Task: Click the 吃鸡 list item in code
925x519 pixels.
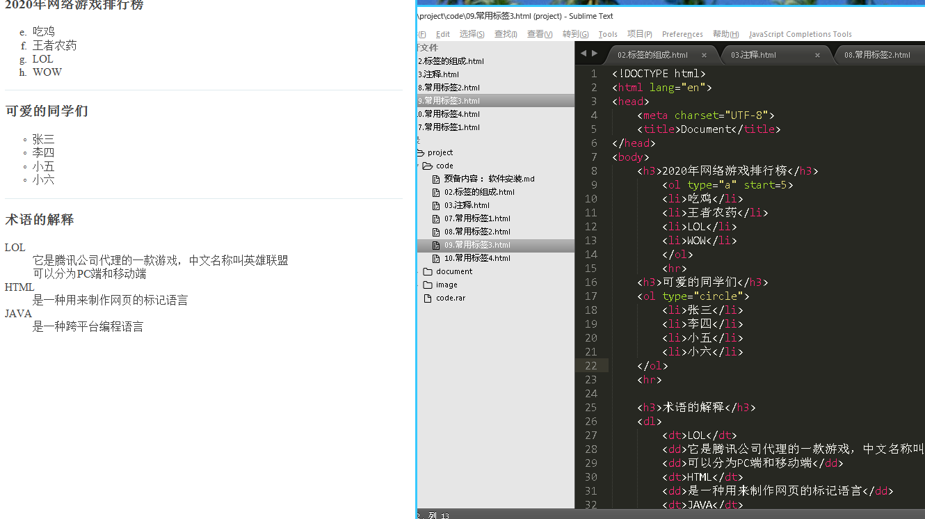Action: (702, 198)
